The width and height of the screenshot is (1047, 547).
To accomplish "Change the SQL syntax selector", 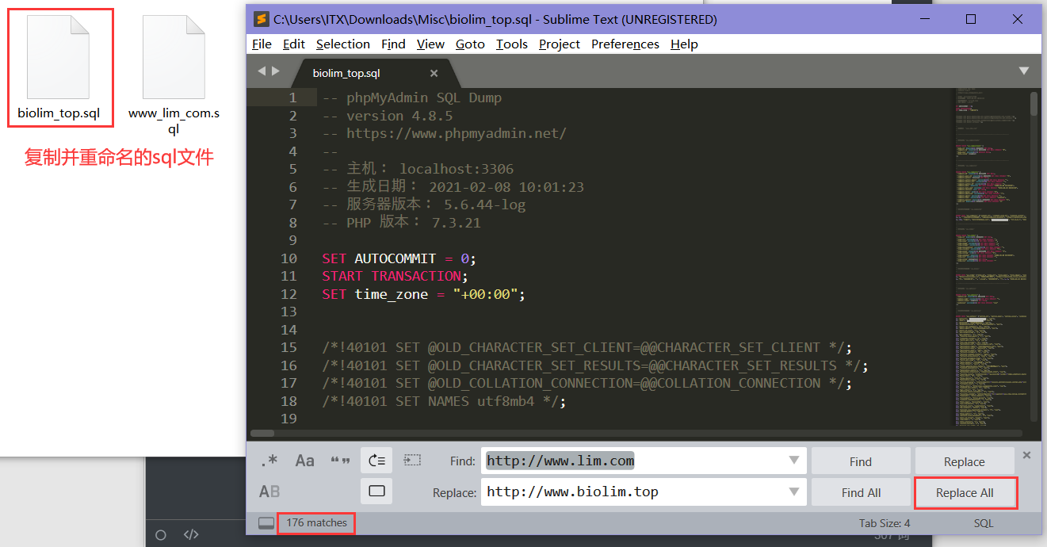I will (984, 523).
